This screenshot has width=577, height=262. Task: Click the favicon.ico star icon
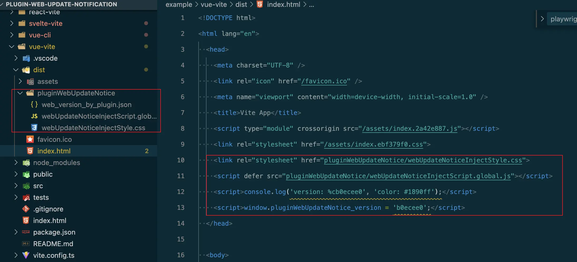pyautogui.click(x=30, y=139)
